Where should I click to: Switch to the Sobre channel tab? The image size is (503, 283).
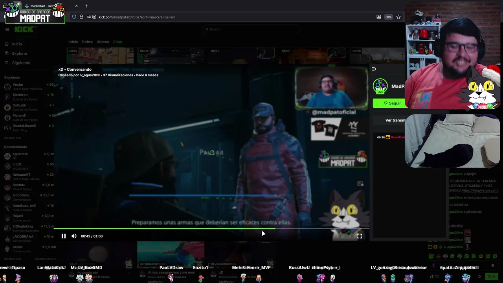pyautogui.click(x=87, y=42)
